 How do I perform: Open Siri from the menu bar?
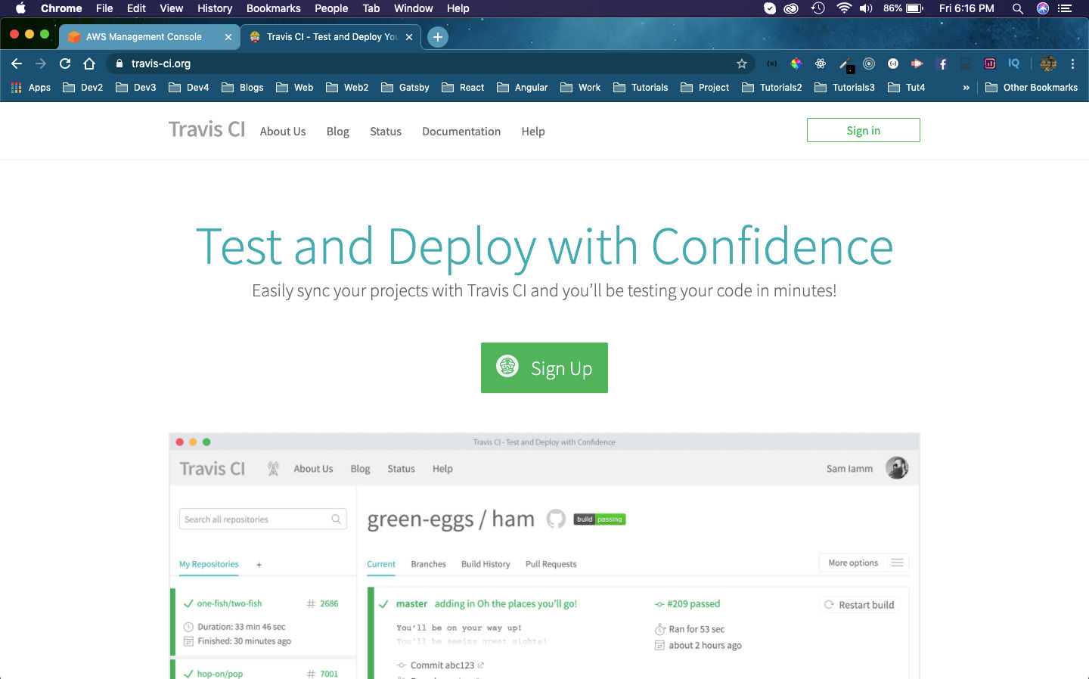pos(1043,8)
